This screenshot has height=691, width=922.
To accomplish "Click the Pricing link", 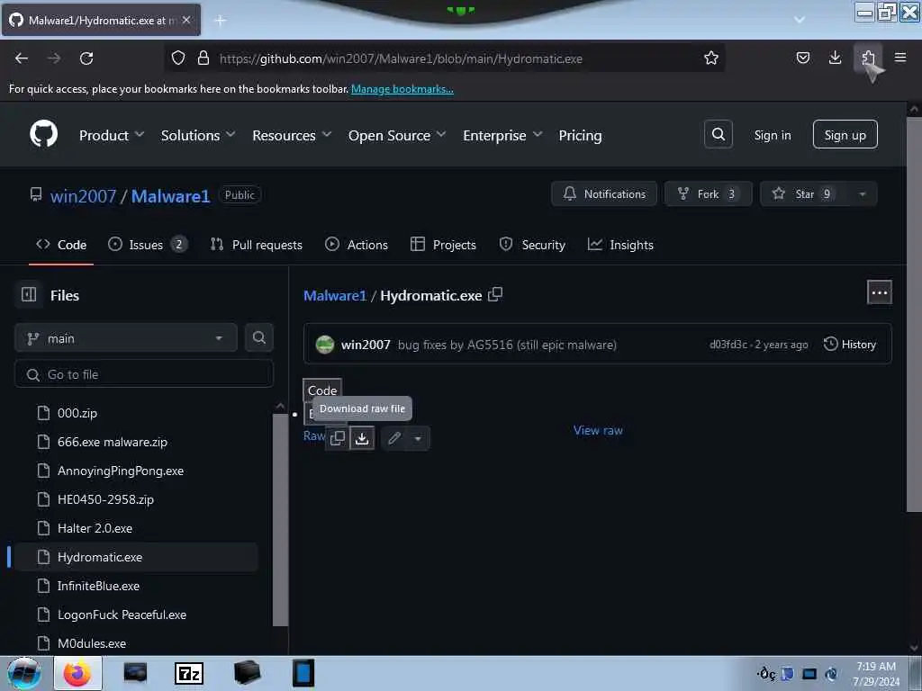I will click(580, 135).
